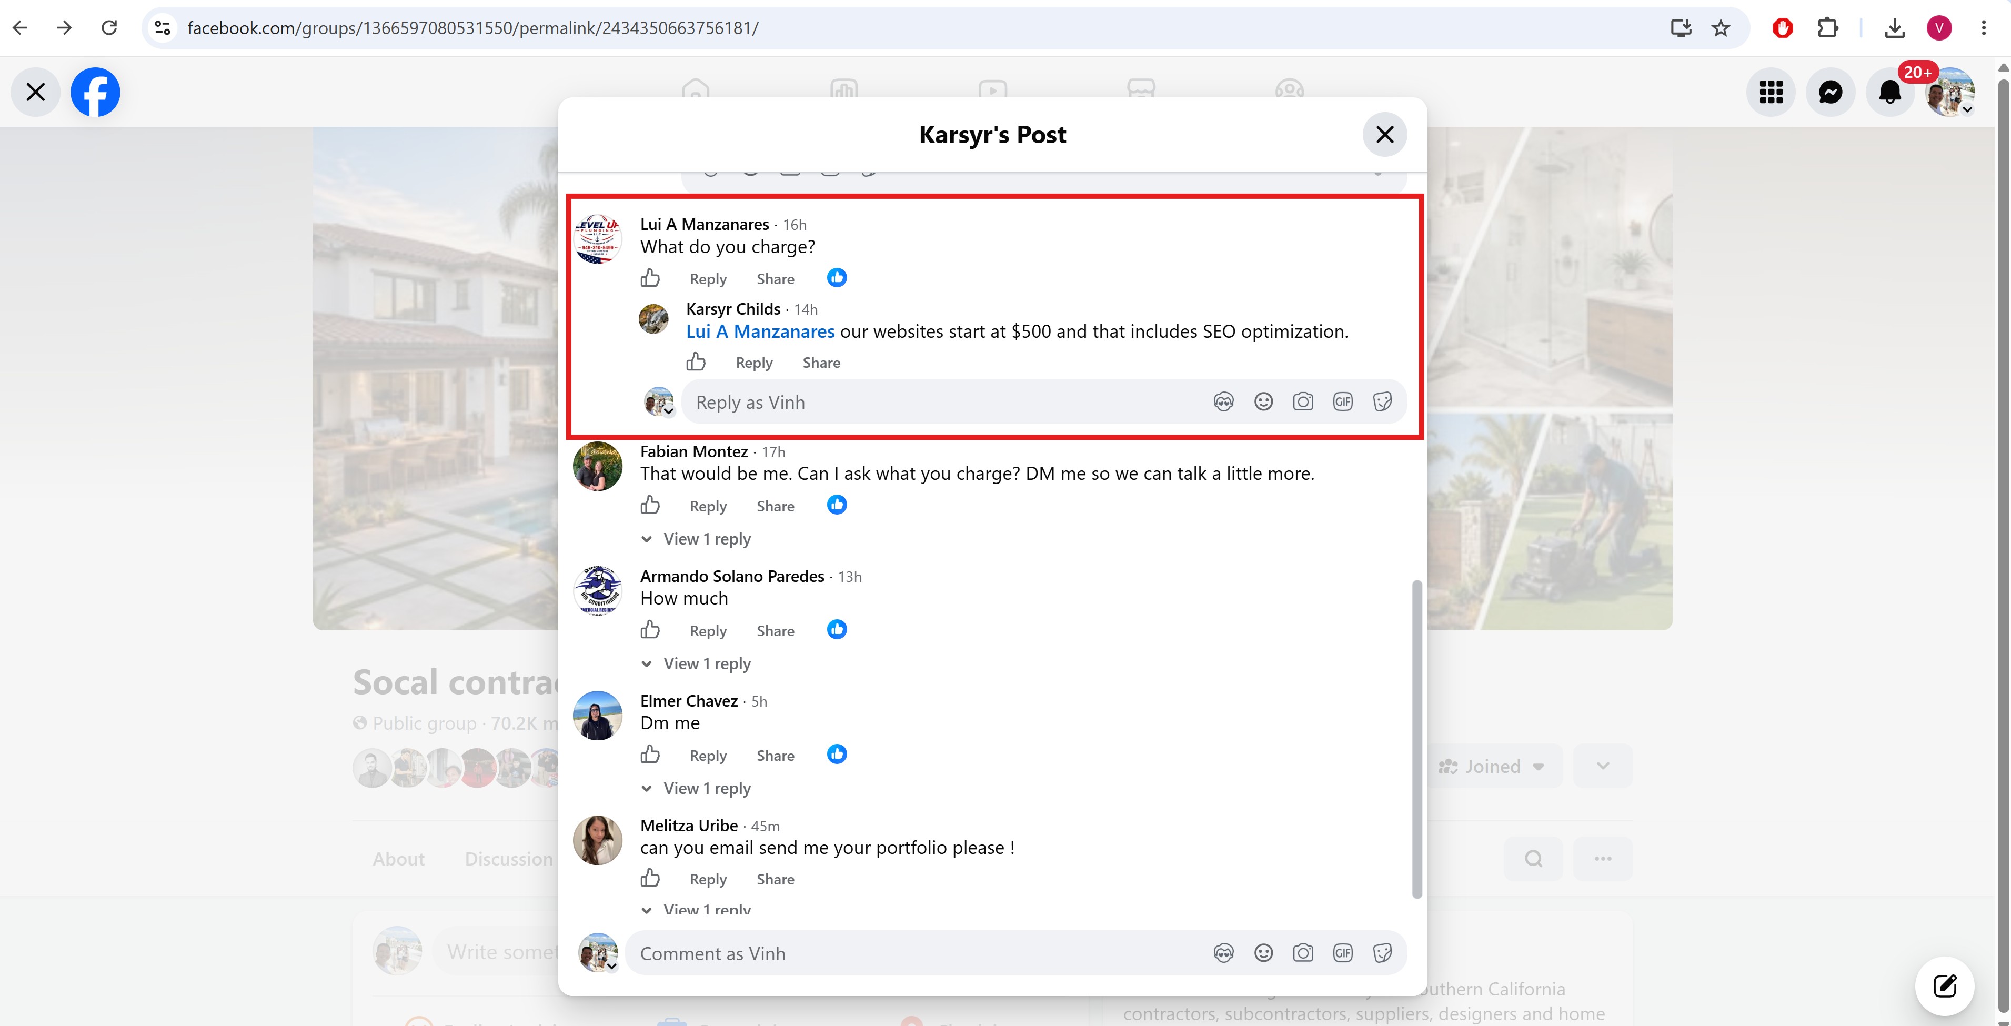Like Melitza Uribe's comment
The width and height of the screenshot is (2011, 1026).
650,879
